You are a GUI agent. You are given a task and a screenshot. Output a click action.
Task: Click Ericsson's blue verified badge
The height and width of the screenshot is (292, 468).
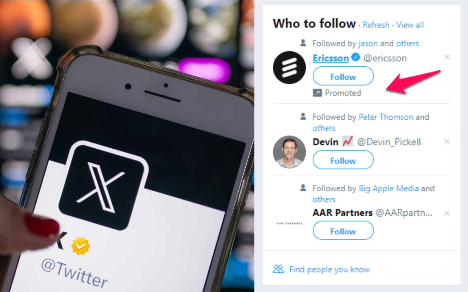(355, 57)
